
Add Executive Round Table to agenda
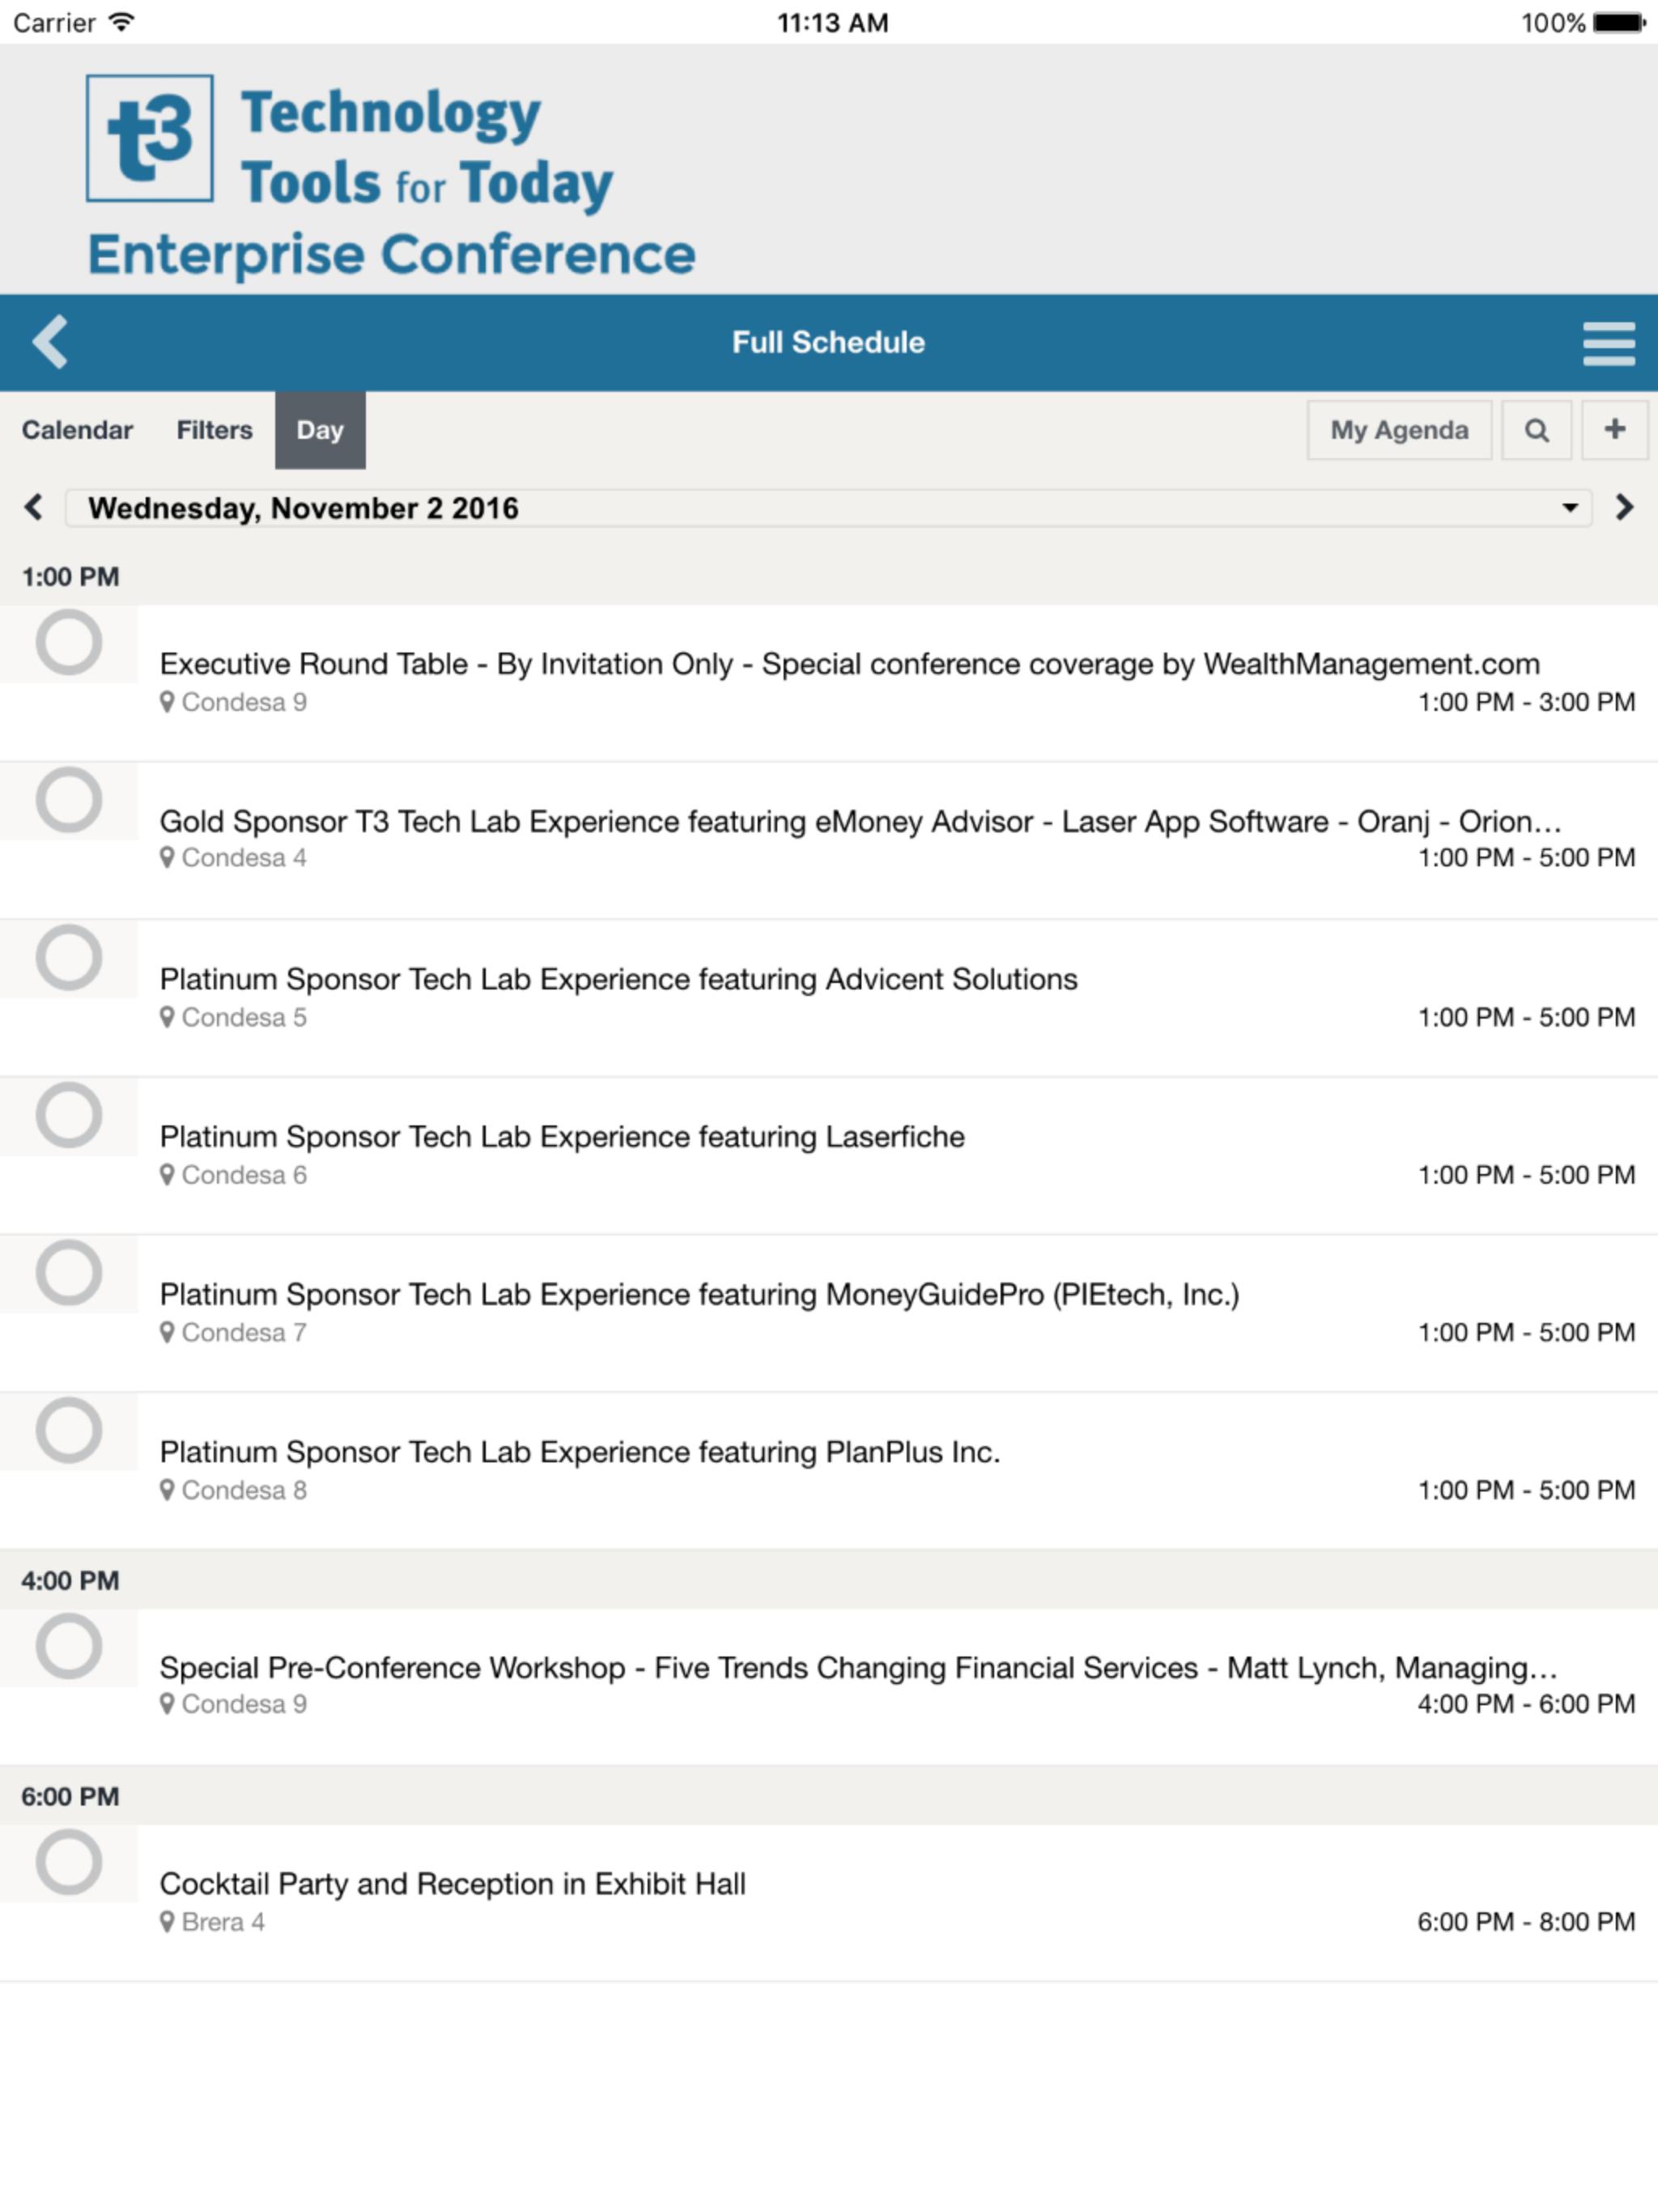click(x=69, y=642)
